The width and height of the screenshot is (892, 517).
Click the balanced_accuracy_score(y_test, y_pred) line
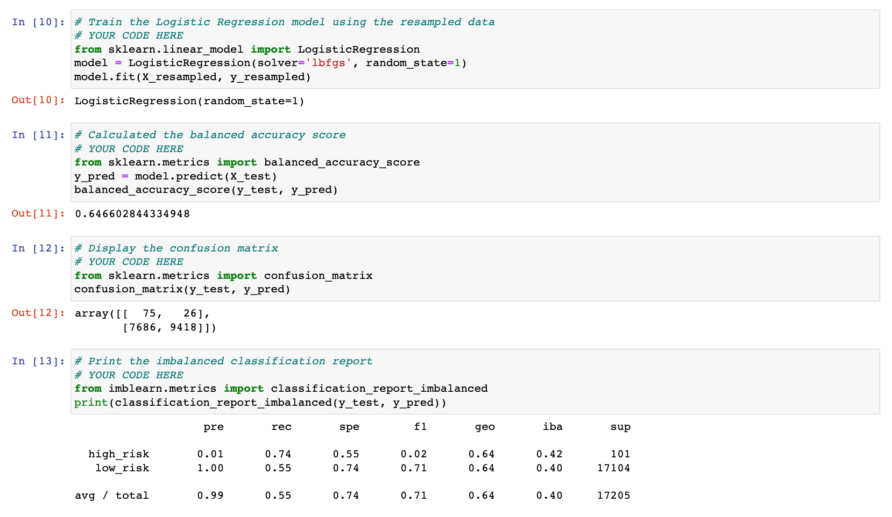click(x=206, y=190)
